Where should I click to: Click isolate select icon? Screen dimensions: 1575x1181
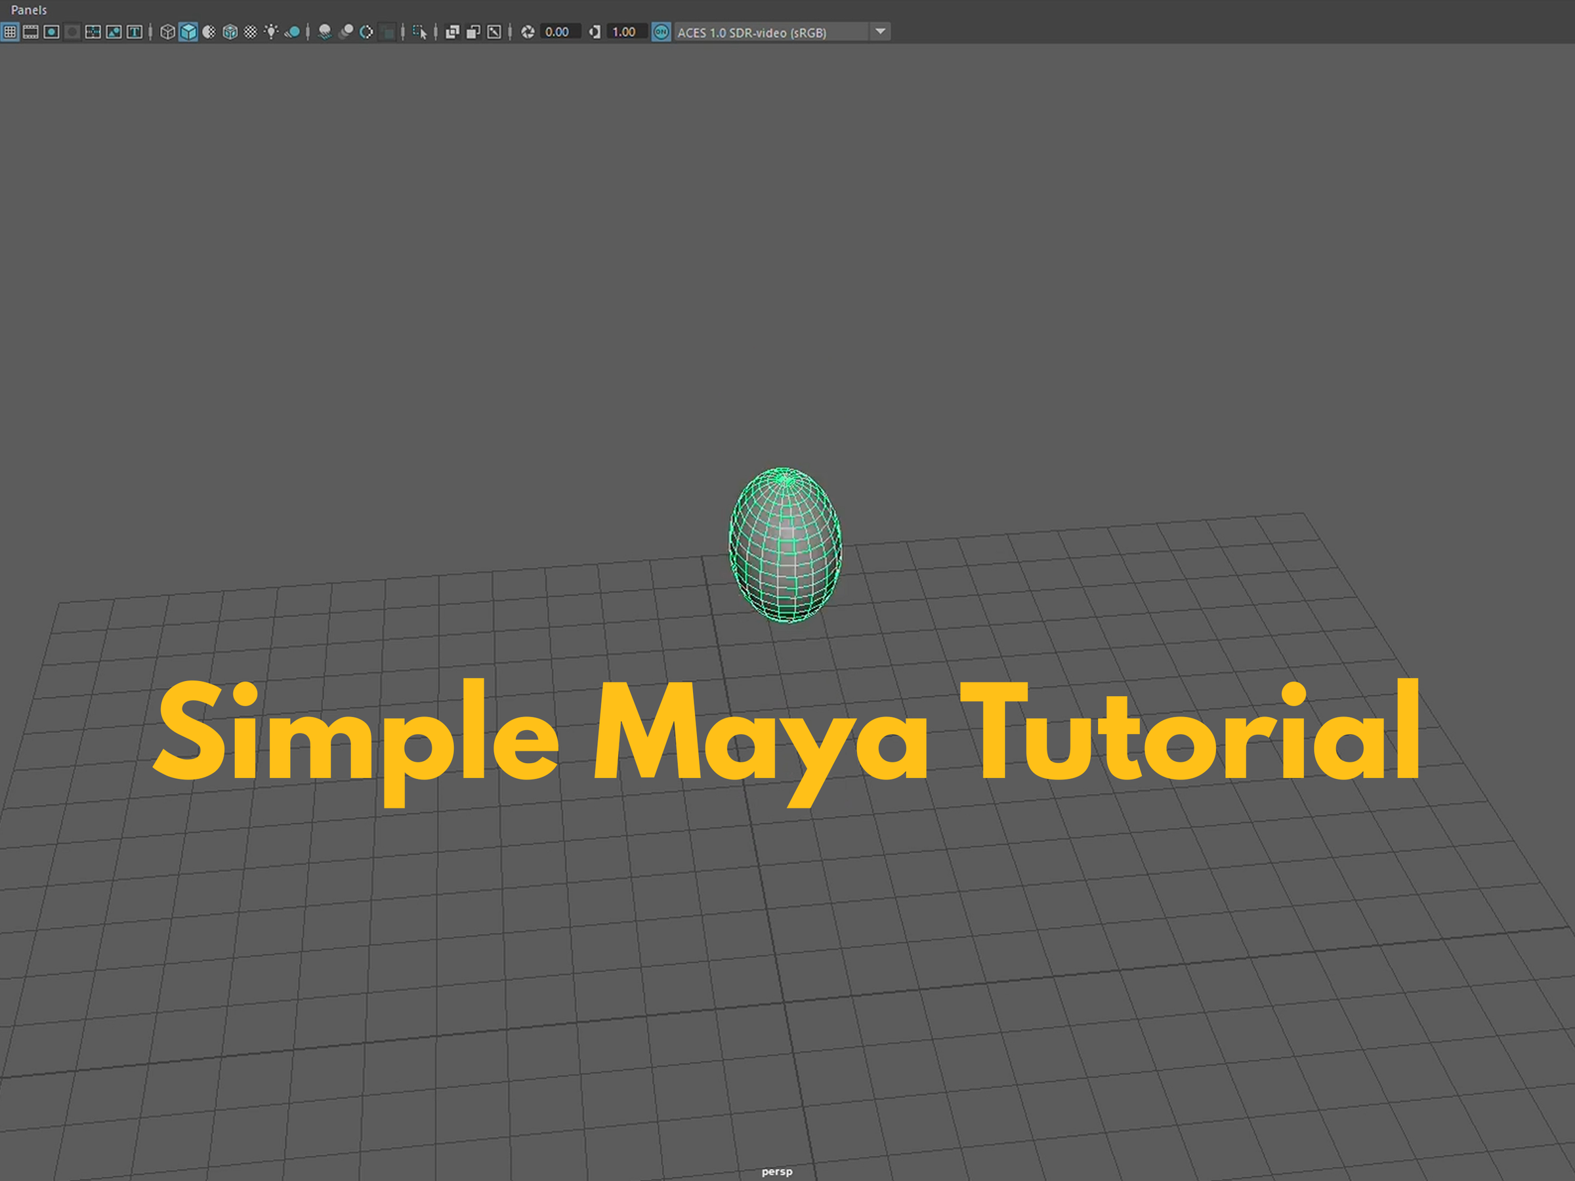[419, 32]
